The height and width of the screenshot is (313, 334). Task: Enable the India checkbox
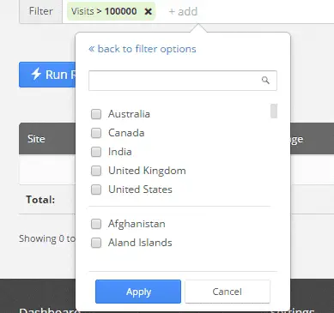click(x=96, y=152)
